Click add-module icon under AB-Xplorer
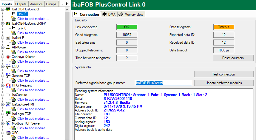 point(14,52)
